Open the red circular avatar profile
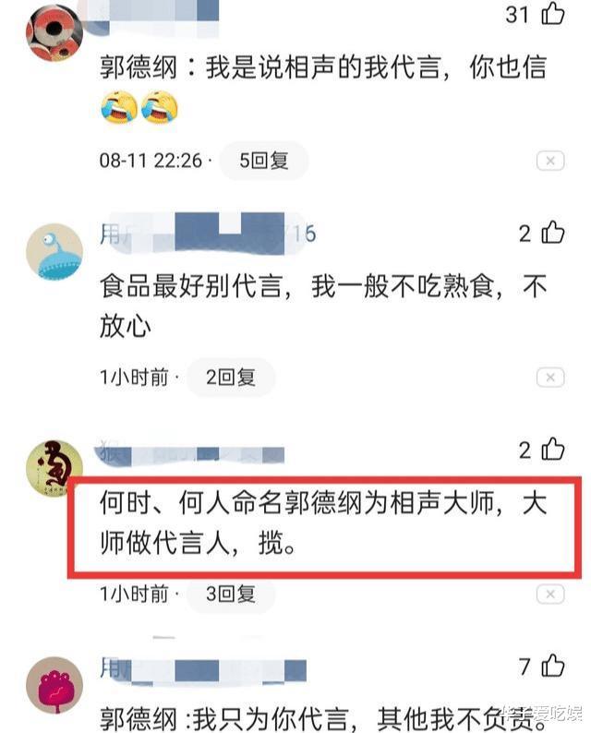The image size is (591, 733). [54, 34]
